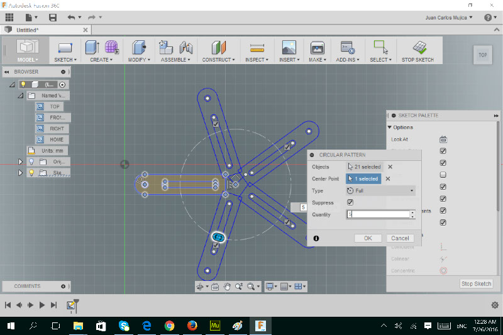Clear the Center Point selection
The width and height of the screenshot is (503, 335).
point(388,179)
